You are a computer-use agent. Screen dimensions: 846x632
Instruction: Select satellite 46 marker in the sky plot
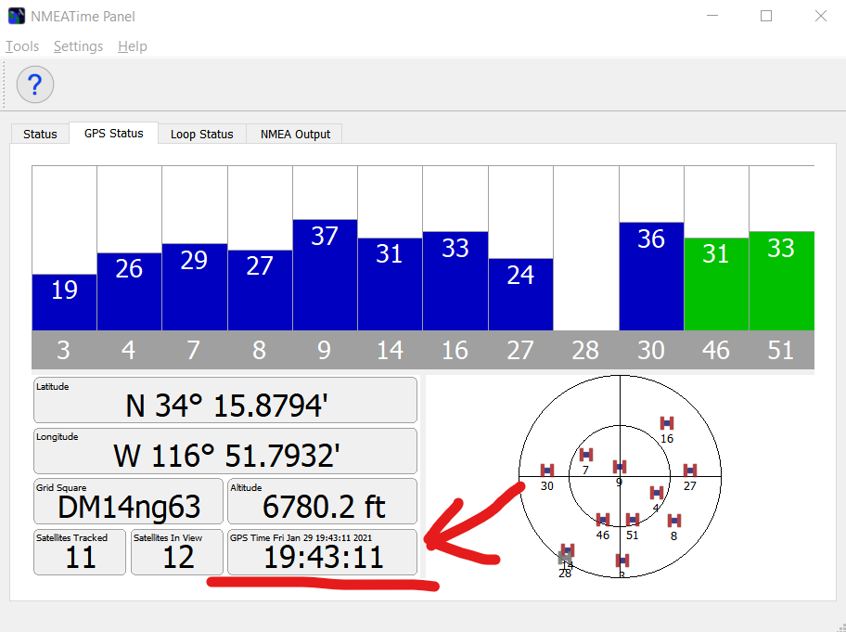(x=603, y=520)
